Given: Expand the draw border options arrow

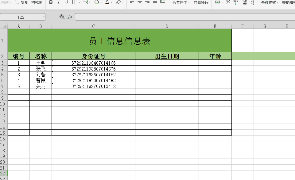Looking at the screenshot, I should [90, 2].
